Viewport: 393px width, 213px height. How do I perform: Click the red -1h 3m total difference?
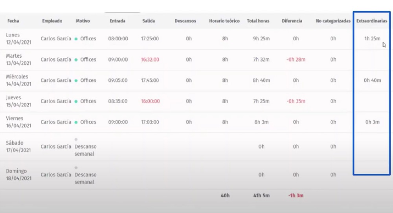(296, 195)
